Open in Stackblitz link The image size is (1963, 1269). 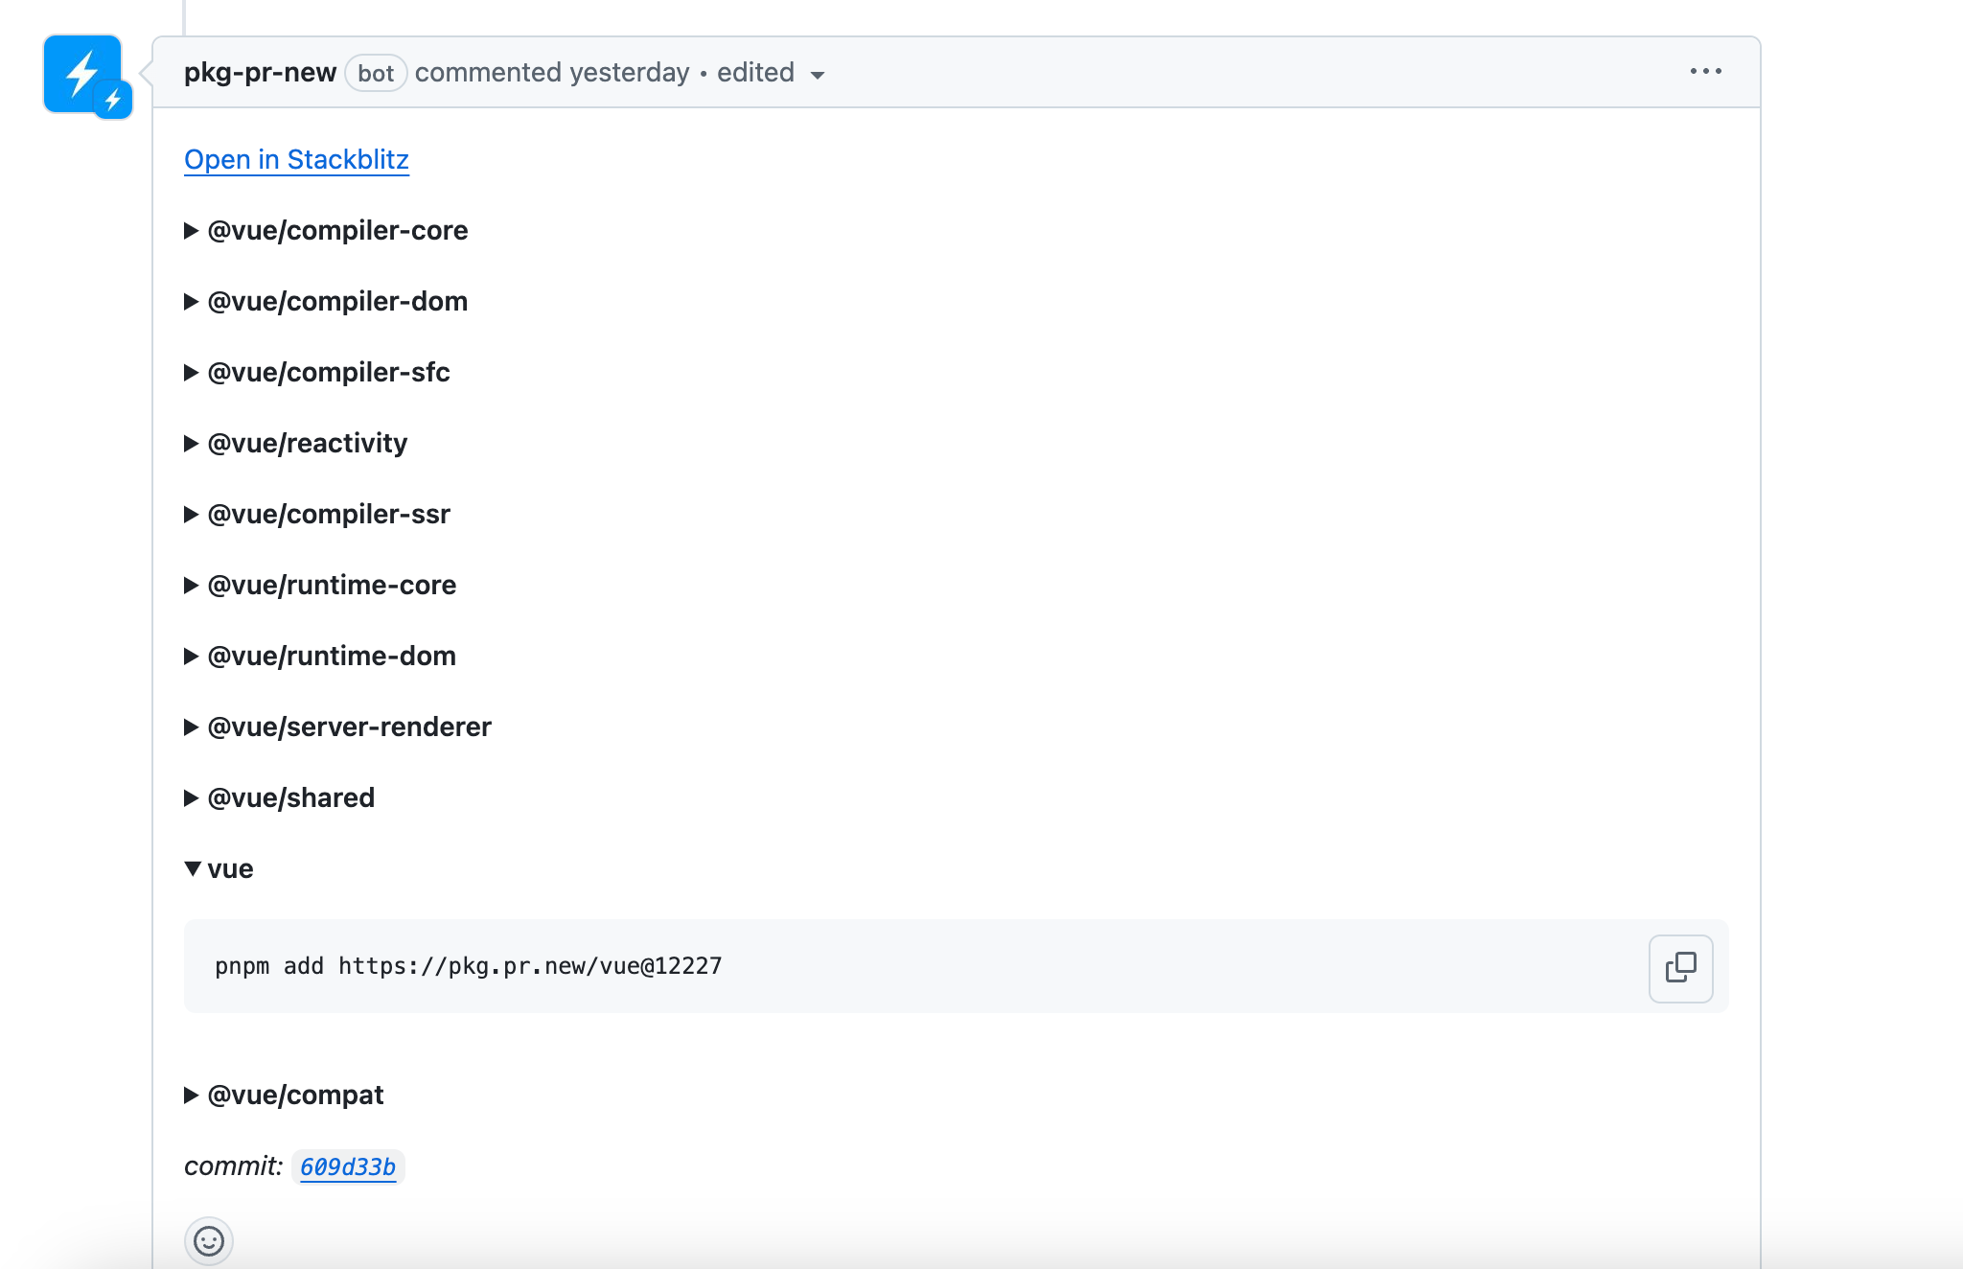296,159
